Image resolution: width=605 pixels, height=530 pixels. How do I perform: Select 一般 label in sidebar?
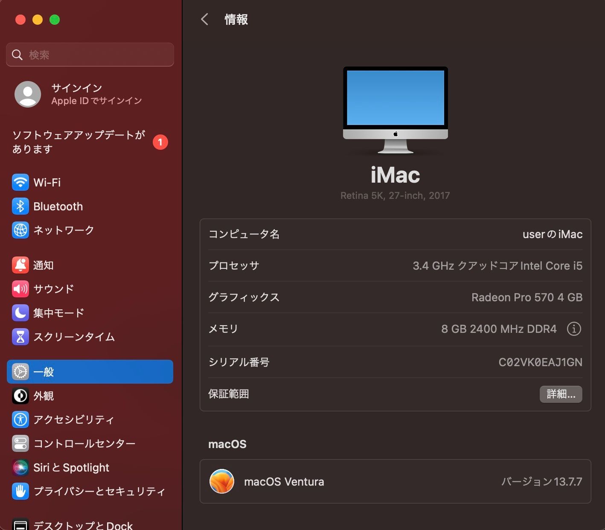[44, 372]
